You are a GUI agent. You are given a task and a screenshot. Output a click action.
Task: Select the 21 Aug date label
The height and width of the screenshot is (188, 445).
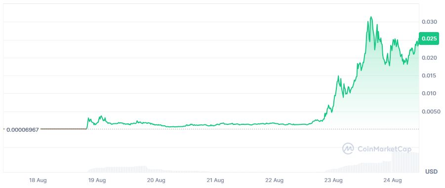click(215, 180)
